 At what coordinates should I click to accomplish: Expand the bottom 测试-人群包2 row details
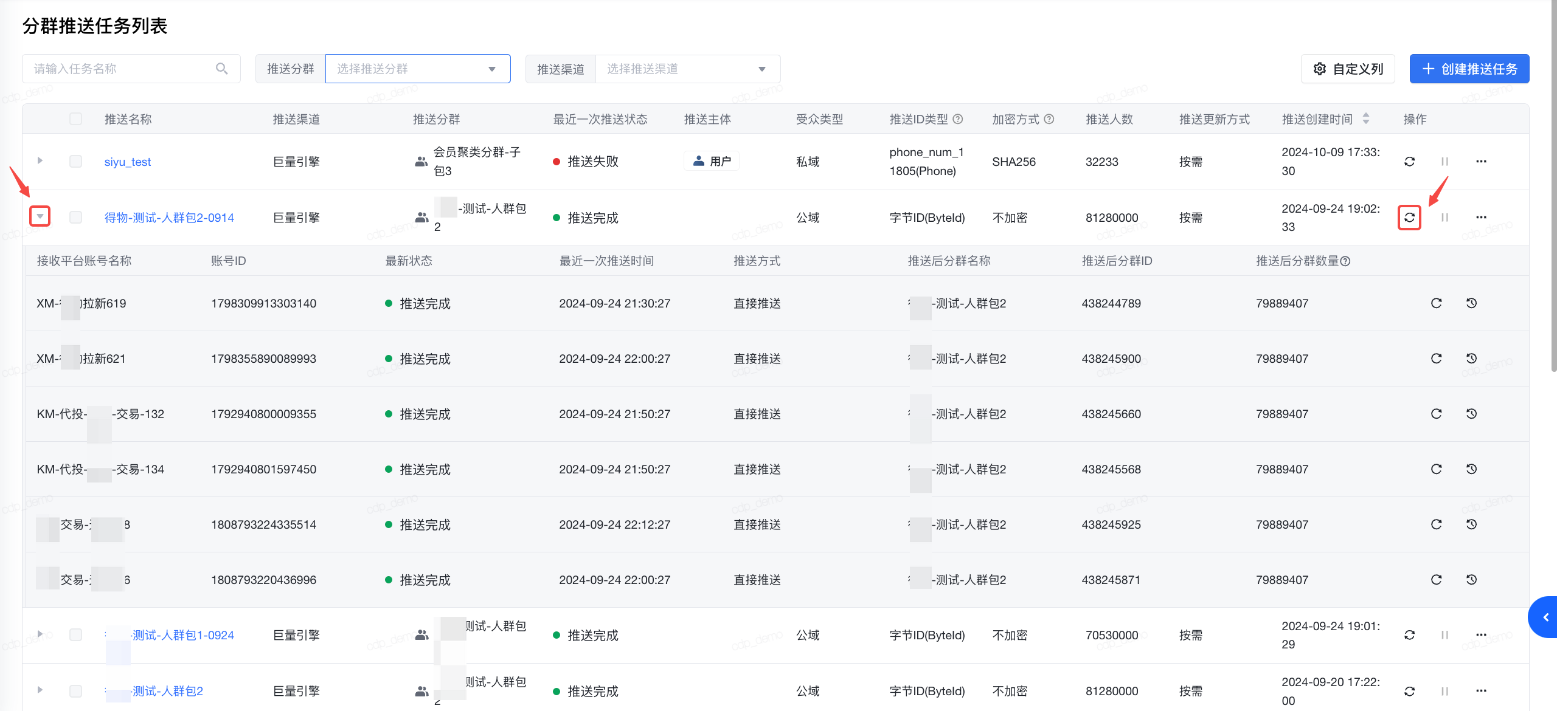click(40, 690)
